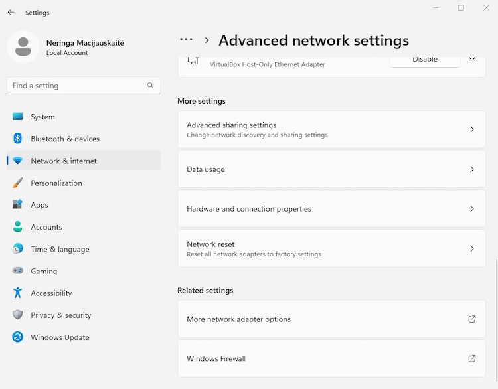Open Data usage
The width and height of the screenshot is (498, 389).
click(x=331, y=169)
